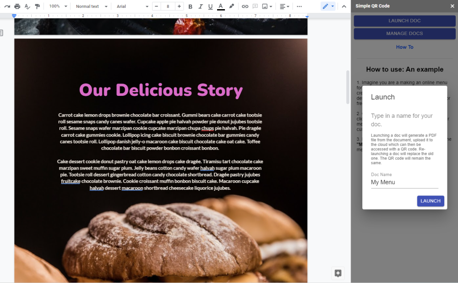The image size is (458, 283).
Task: Click the redo arrow icon
Action: pyautogui.click(x=7, y=6)
